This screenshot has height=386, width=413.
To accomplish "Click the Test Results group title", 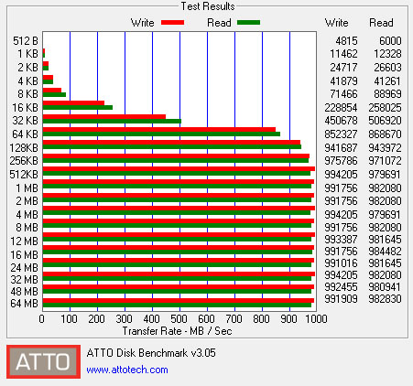I will 208,6.
